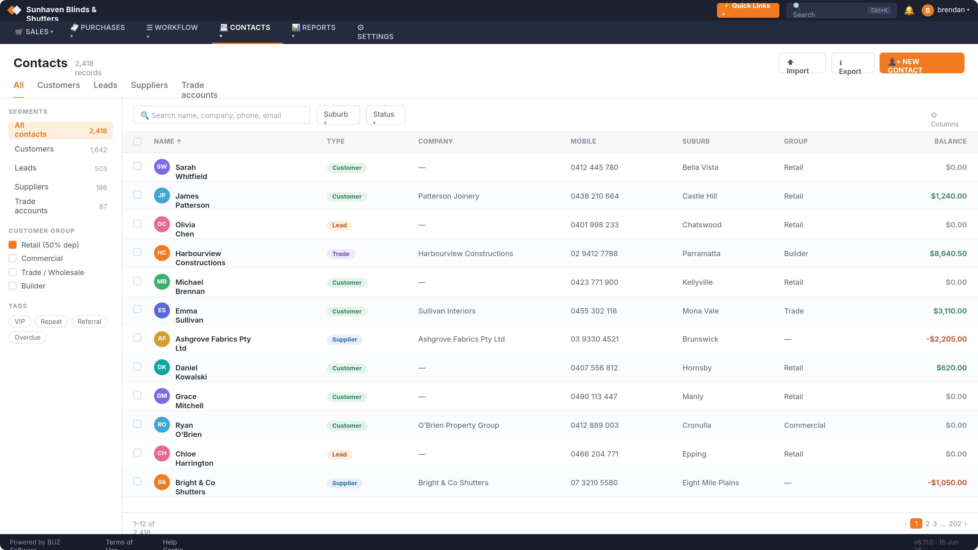
Task: Click Sarah Whitfield's SW avatar
Action: pyautogui.click(x=162, y=167)
